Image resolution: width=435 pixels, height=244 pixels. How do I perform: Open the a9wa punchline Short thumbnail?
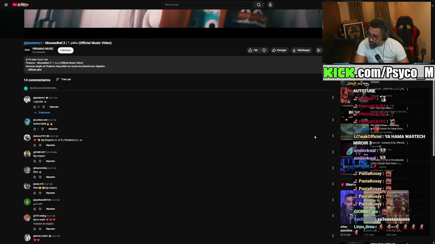tap(351, 207)
